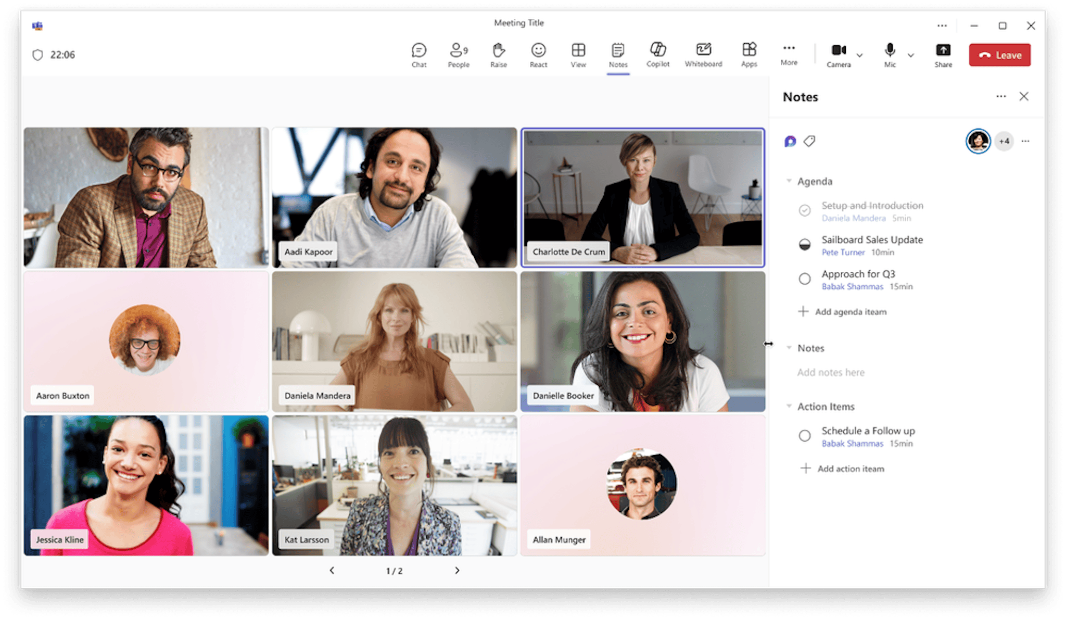The image size is (1066, 619).
Task: Mute the Mic
Action: click(x=890, y=55)
